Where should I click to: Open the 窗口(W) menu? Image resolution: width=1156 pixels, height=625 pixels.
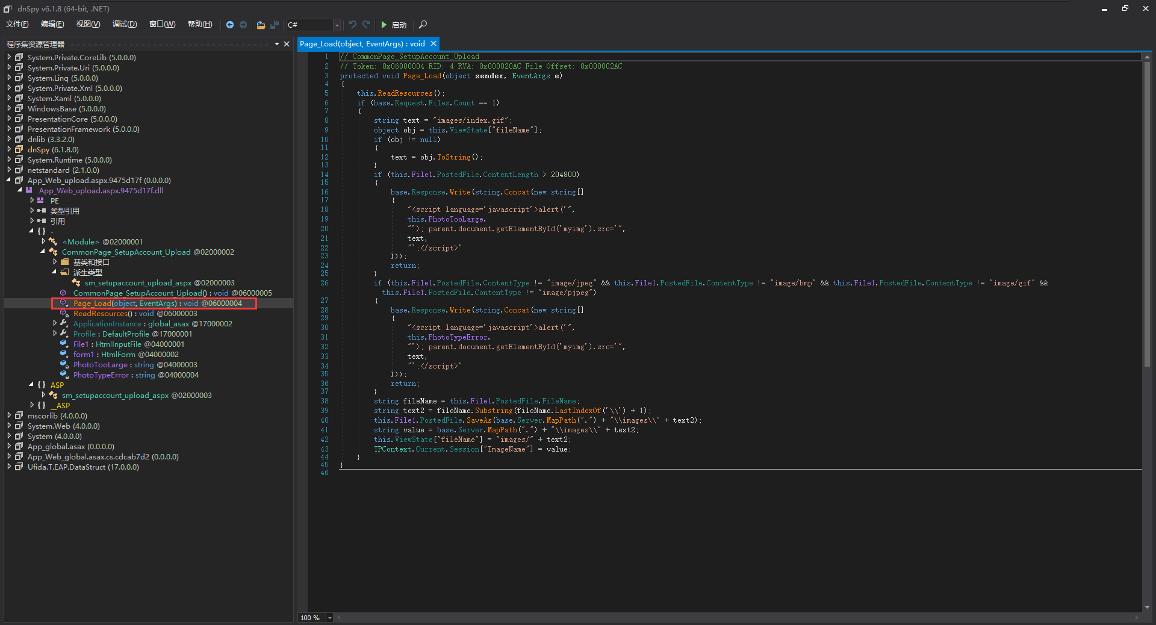click(x=163, y=24)
